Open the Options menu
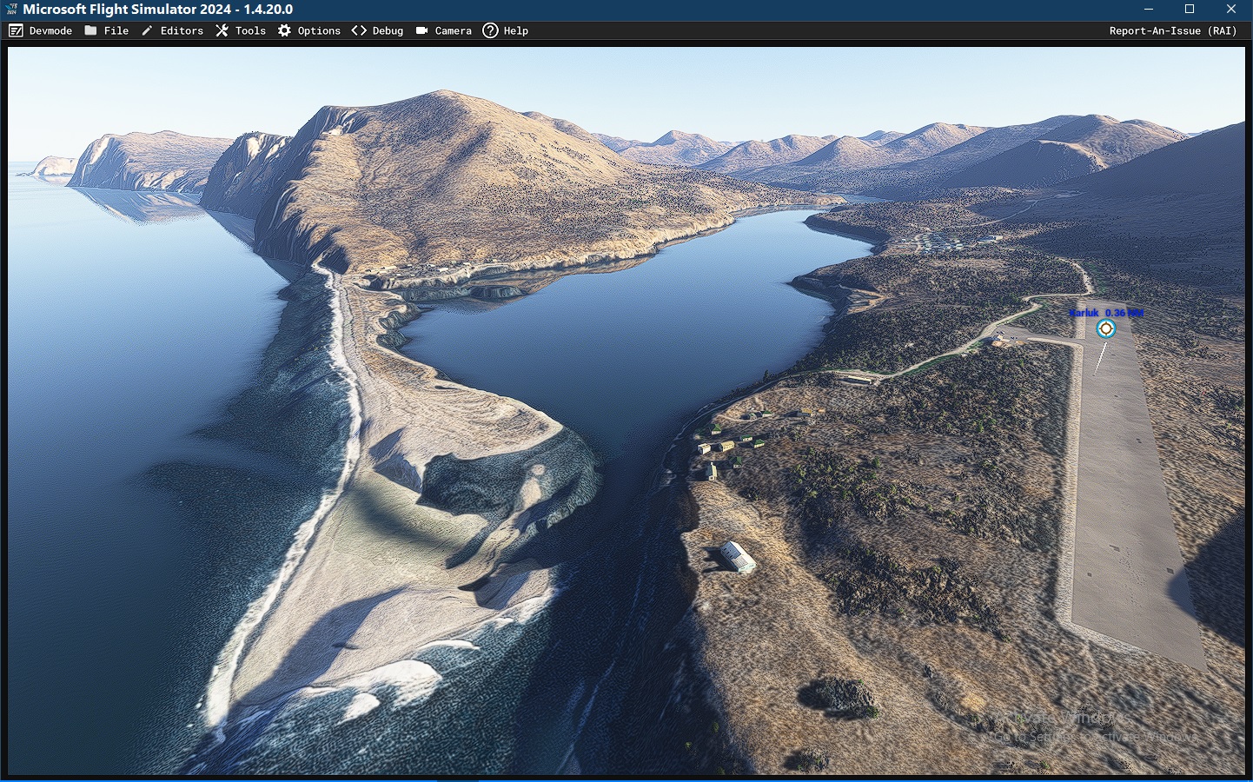Viewport: 1253px width, 782px height. pyautogui.click(x=319, y=30)
